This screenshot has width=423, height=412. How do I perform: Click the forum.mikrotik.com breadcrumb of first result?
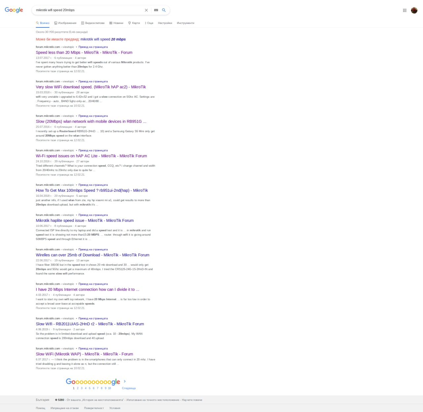coord(48,47)
